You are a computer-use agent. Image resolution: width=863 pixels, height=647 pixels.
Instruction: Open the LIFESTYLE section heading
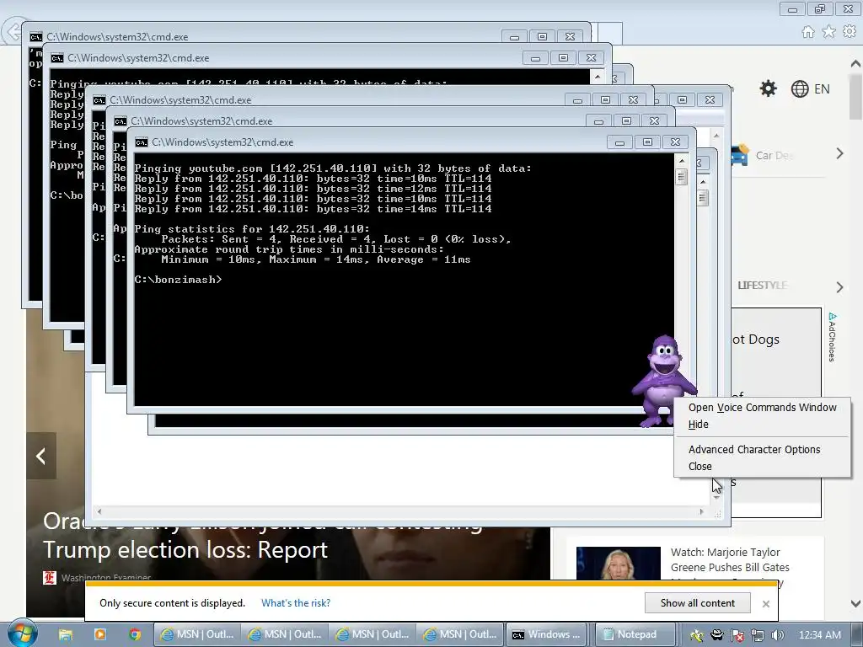(762, 285)
